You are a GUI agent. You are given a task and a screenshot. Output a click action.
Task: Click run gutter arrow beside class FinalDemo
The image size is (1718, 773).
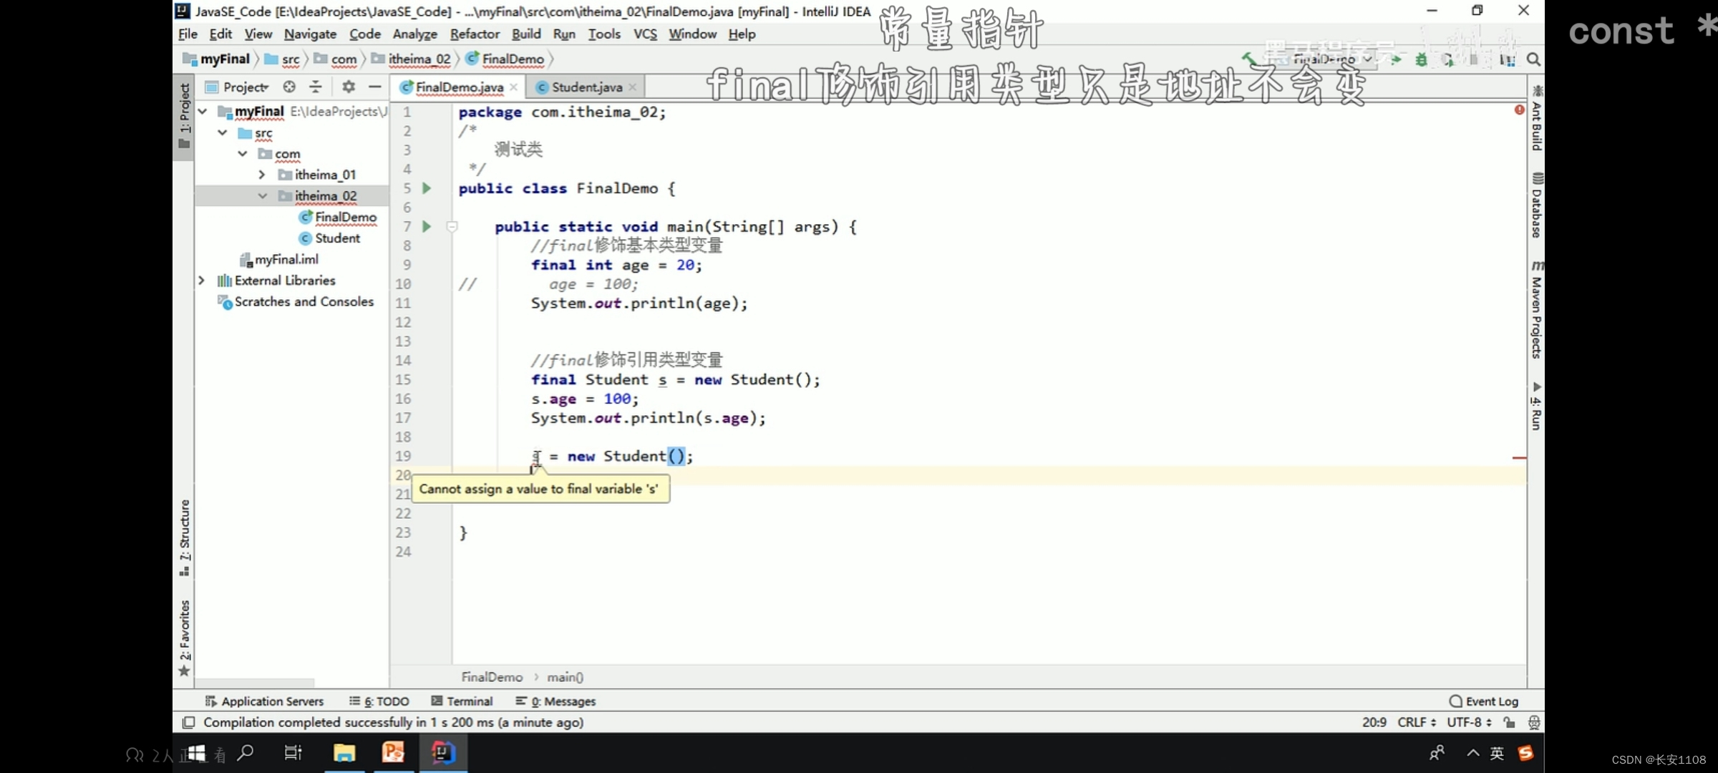click(x=427, y=188)
